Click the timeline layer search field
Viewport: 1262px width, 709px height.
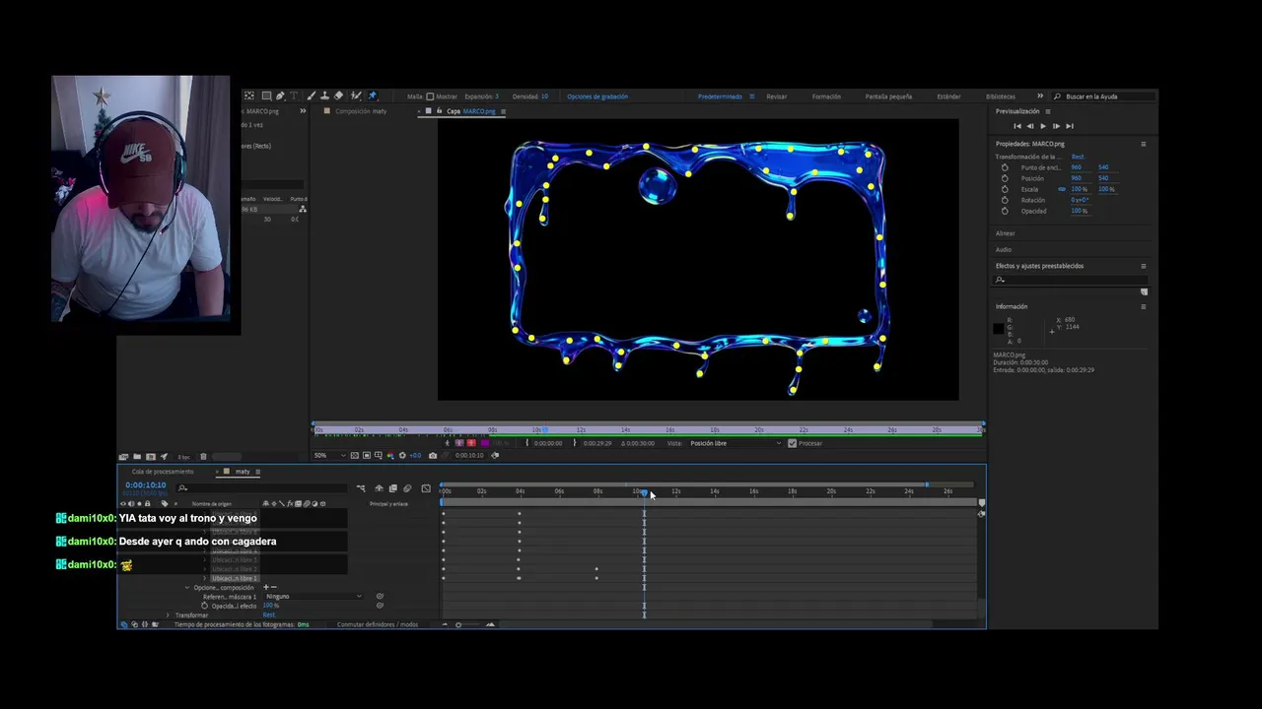(x=261, y=488)
